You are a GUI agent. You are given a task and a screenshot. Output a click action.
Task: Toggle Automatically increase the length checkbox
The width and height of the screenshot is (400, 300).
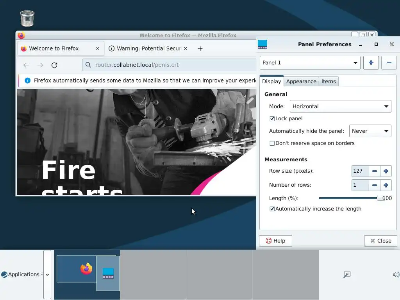(x=272, y=209)
